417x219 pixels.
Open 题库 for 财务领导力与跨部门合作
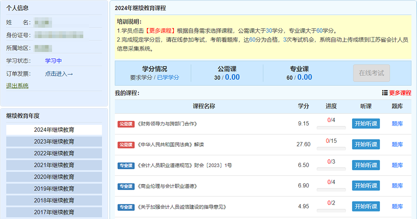tap(397, 124)
